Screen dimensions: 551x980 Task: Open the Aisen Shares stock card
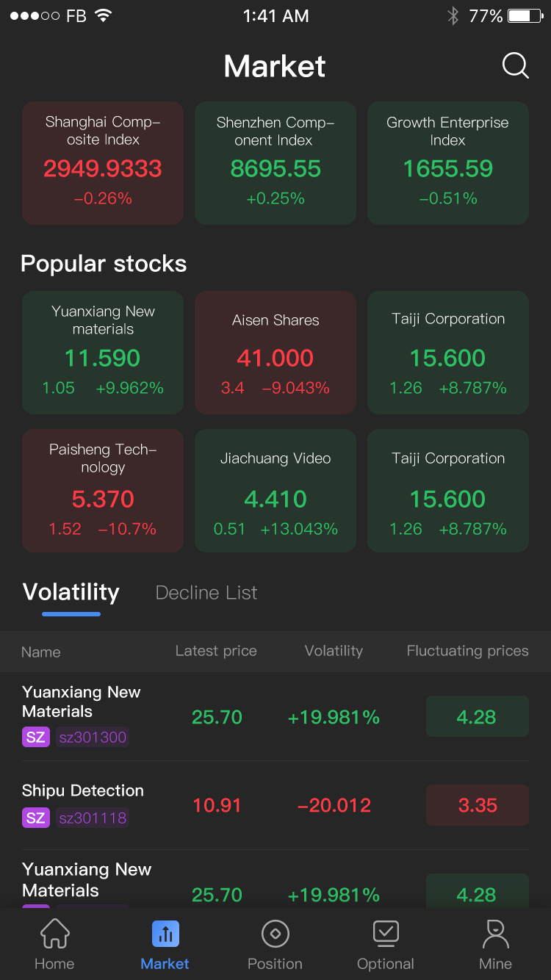click(275, 353)
